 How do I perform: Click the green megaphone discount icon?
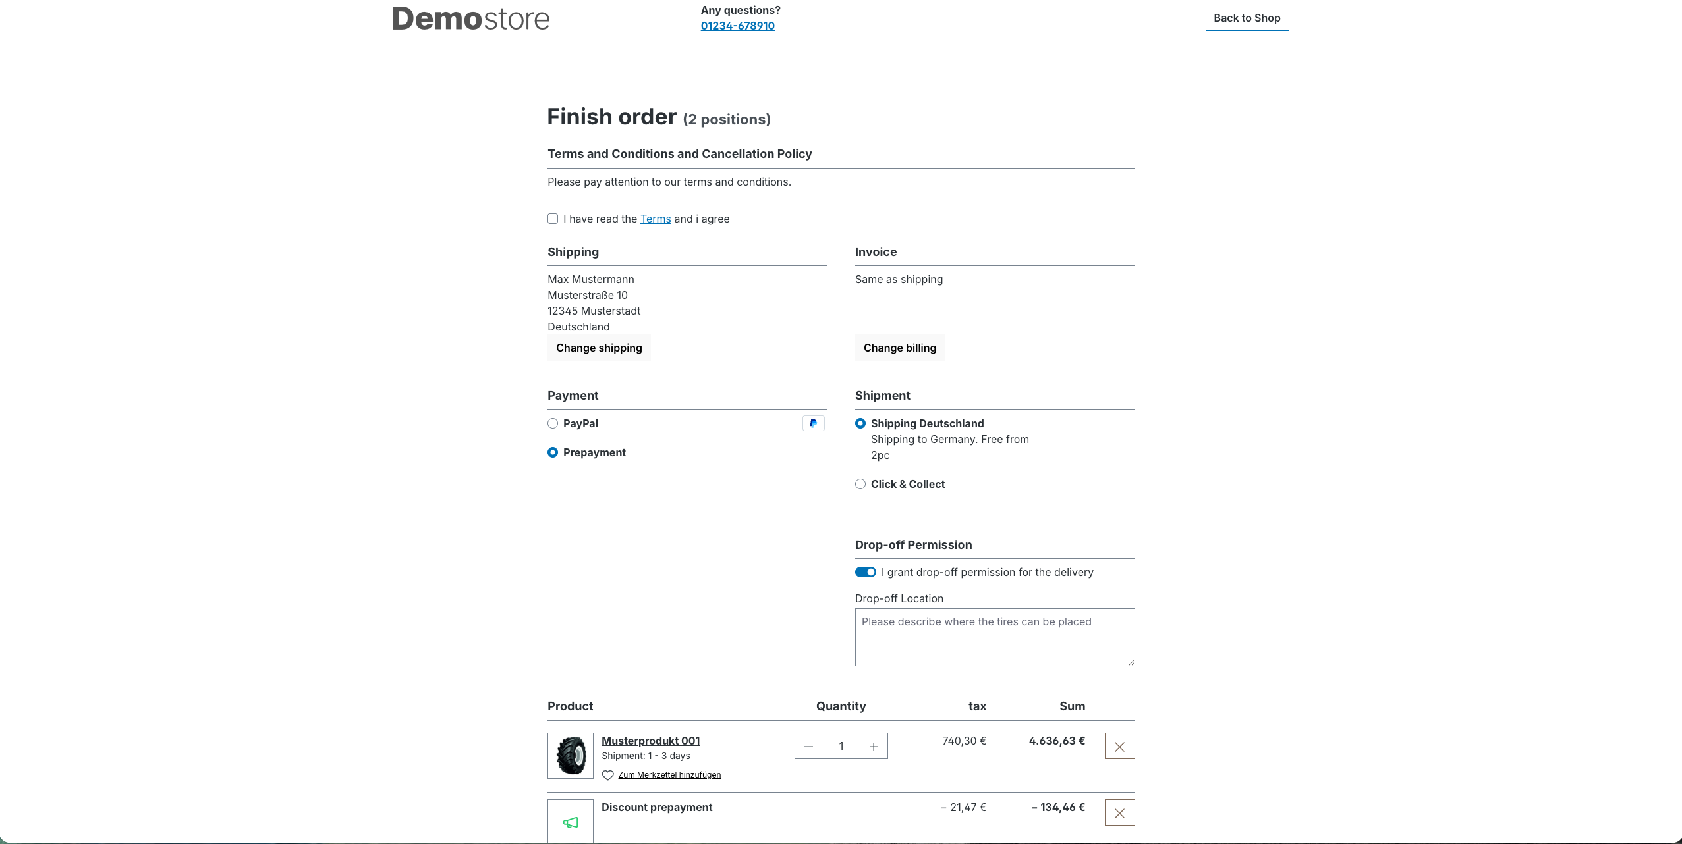coord(569,822)
